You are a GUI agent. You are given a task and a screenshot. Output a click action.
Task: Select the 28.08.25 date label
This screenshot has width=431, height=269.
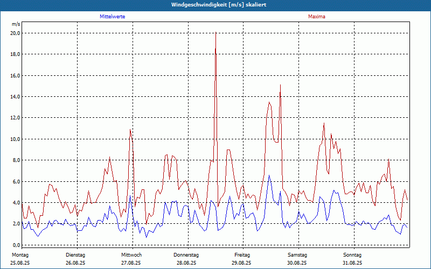pos(186,263)
